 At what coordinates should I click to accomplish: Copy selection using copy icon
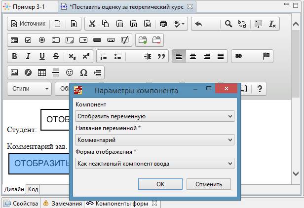coord(106,24)
